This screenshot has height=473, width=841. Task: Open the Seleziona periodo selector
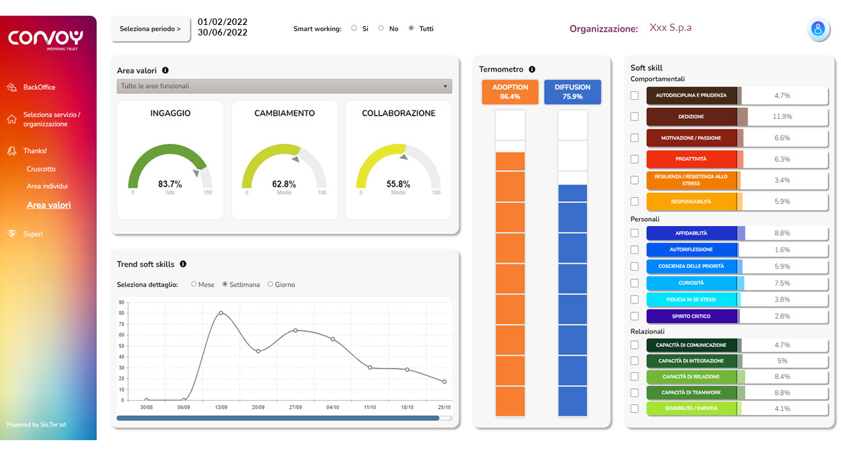click(x=150, y=29)
